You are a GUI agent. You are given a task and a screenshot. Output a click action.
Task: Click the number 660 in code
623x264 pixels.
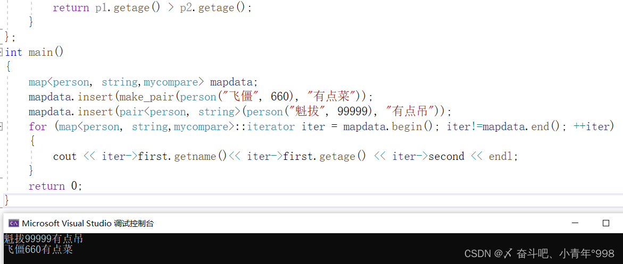(280, 97)
